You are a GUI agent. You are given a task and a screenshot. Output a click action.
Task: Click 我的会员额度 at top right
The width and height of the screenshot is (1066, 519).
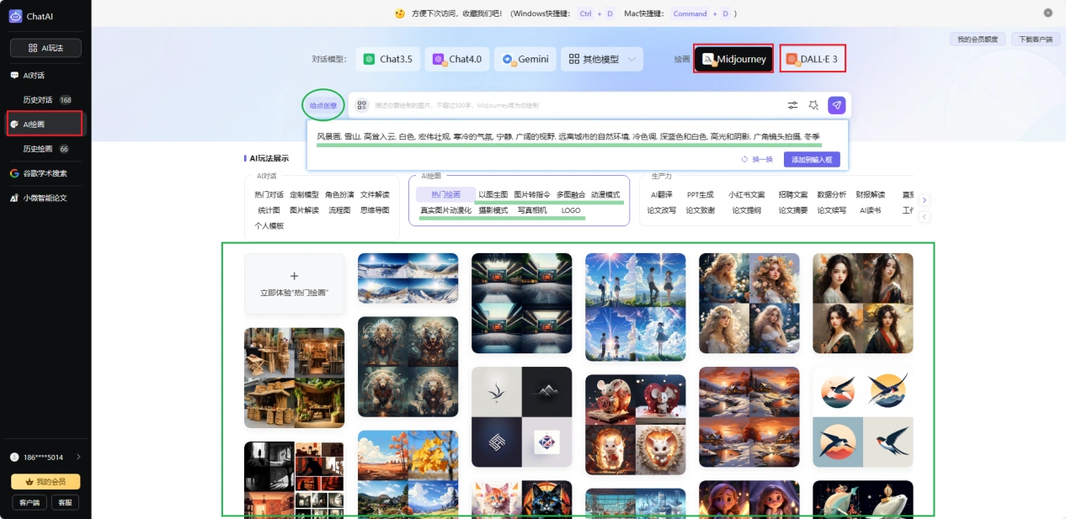(978, 40)
